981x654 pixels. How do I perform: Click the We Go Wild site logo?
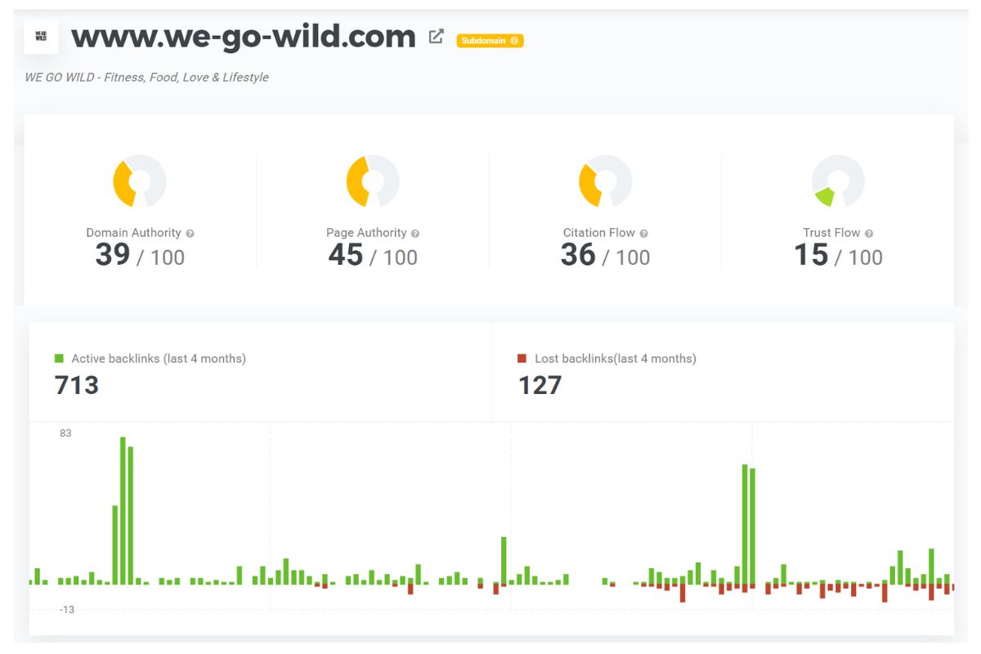click(41, 37)
